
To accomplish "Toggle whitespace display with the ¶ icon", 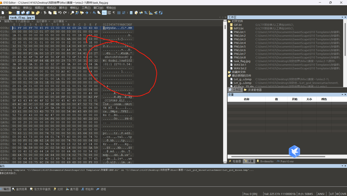I will (x=114, y=12).
